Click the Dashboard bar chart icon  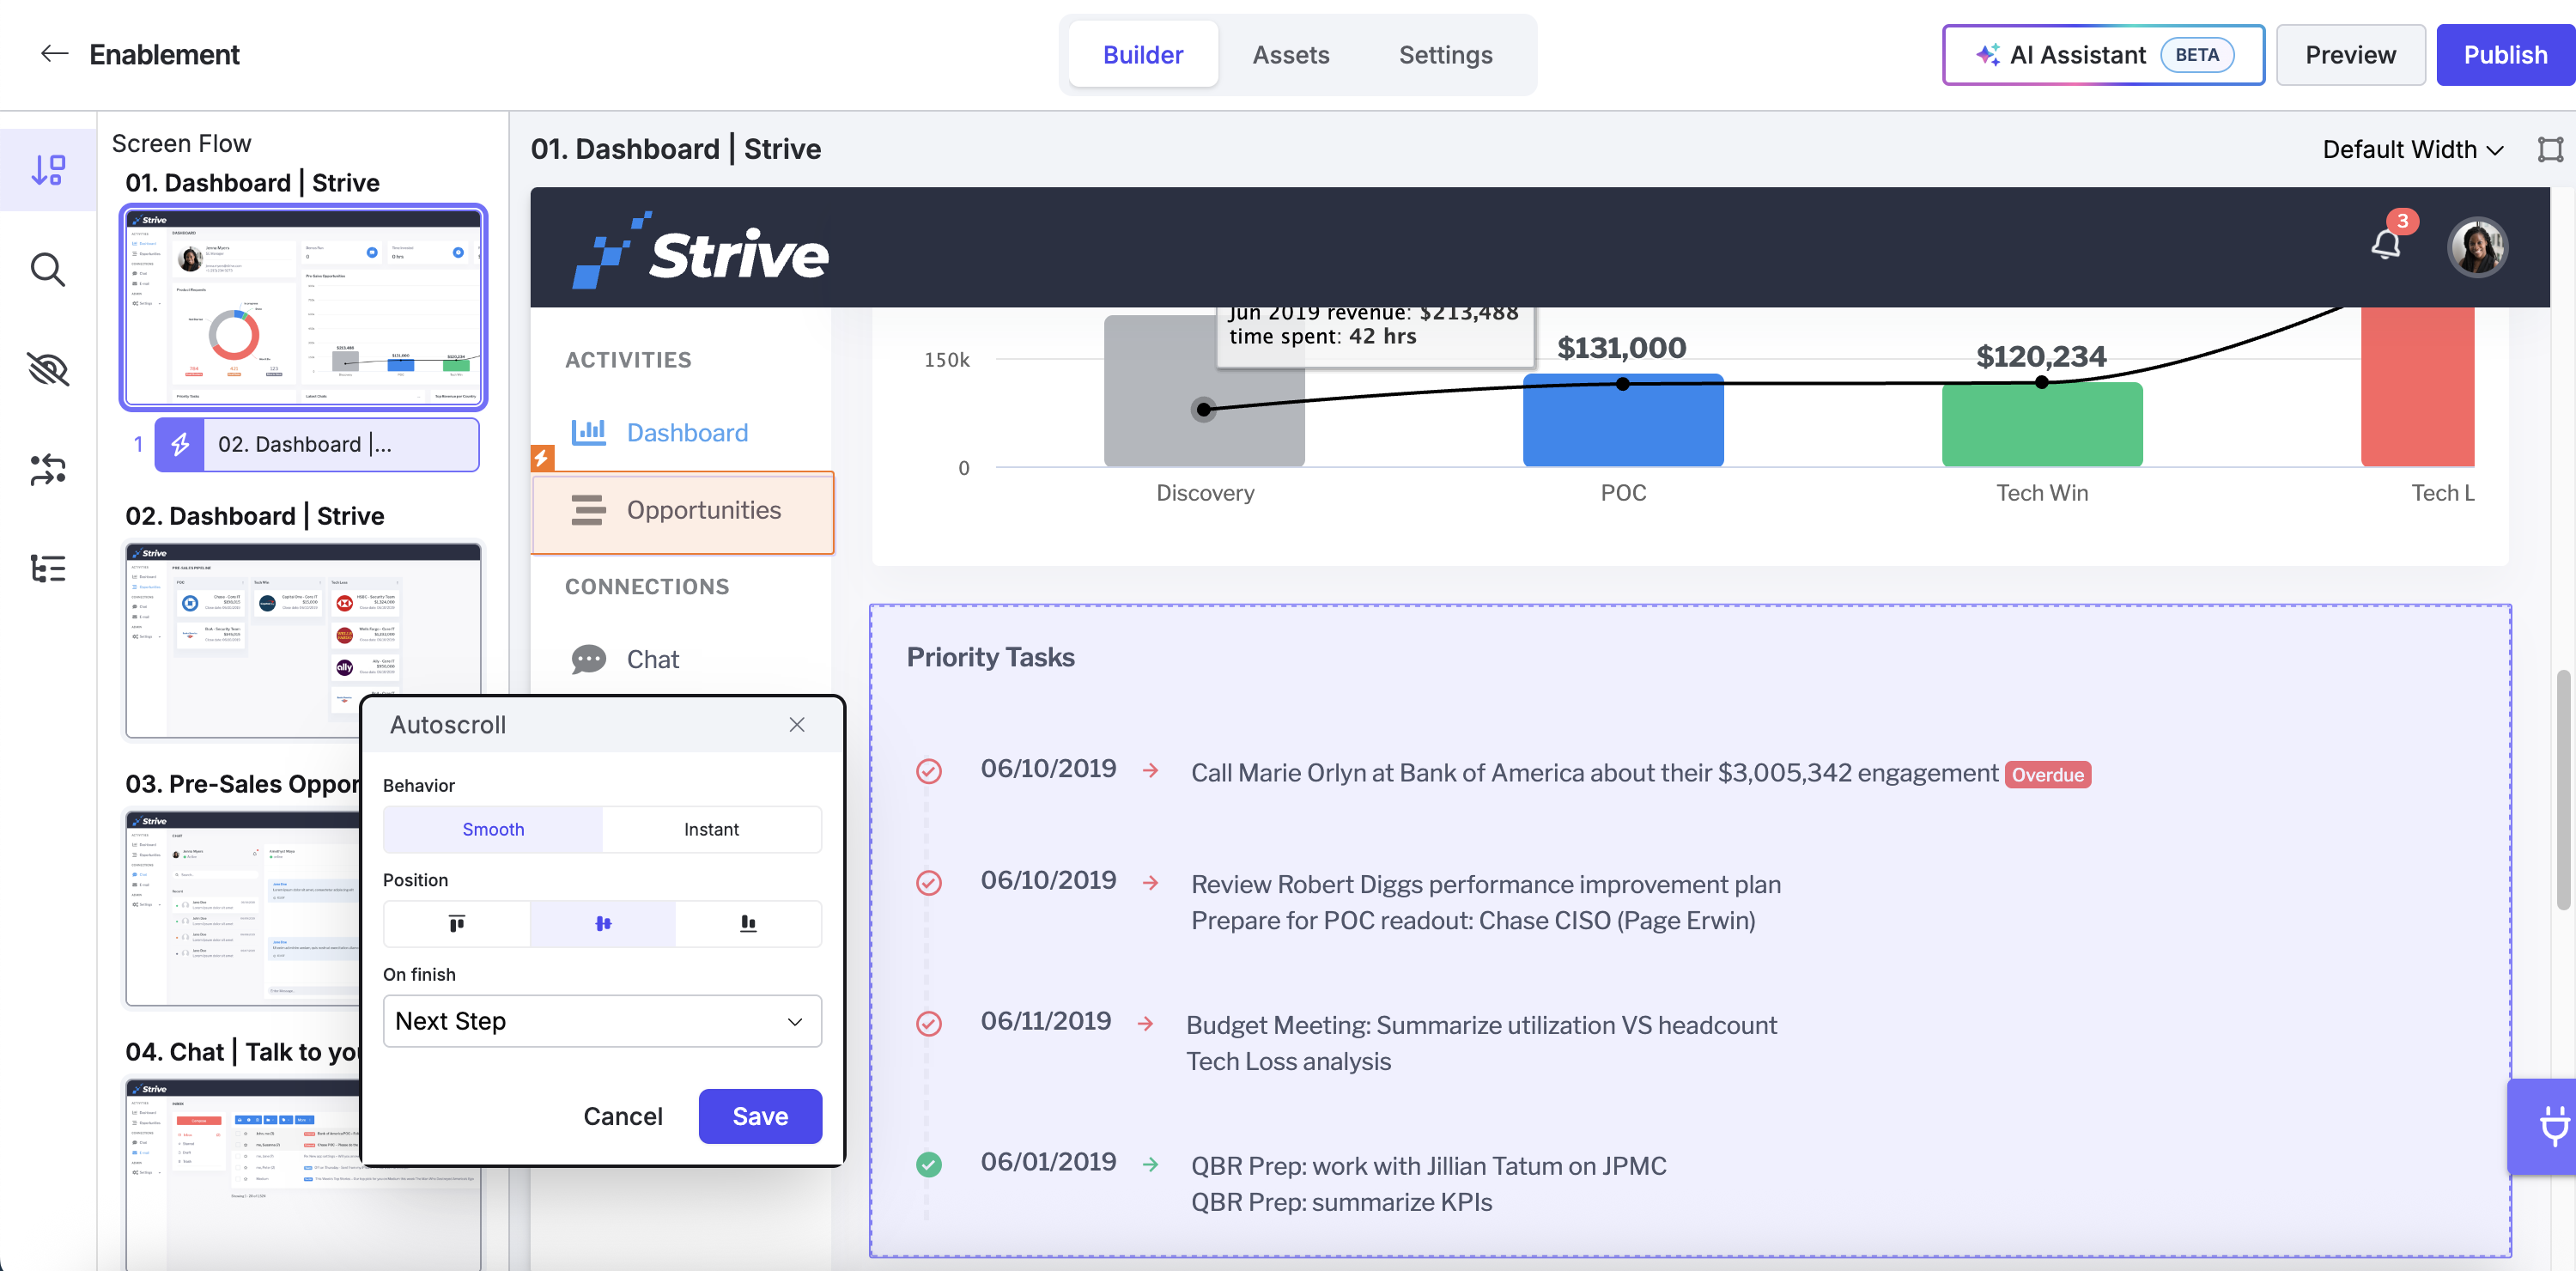(x=589, y=432)
